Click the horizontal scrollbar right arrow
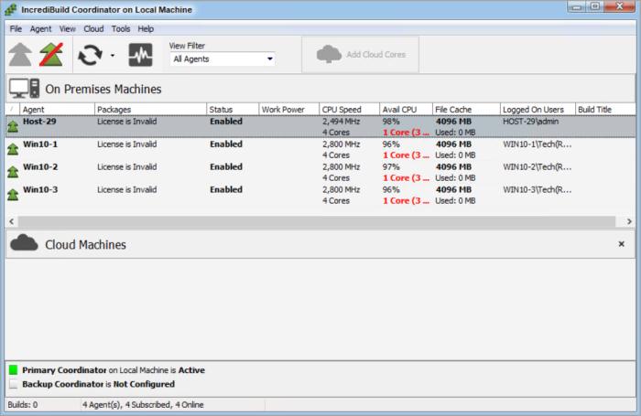 [x=629, y=221]
